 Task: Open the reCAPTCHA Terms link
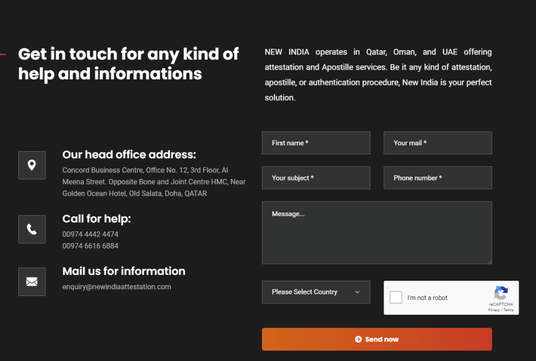(509, 310)
